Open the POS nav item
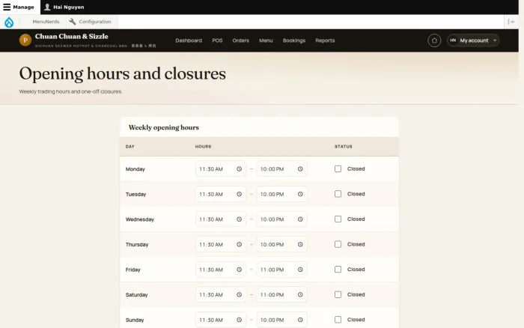524x328 pixels. pos(217,40)
